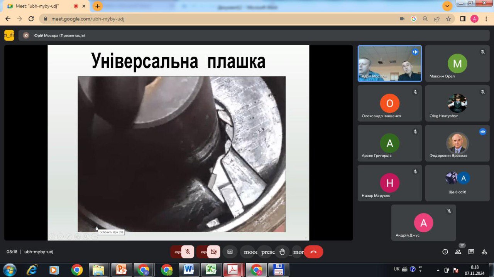Image resolution: width=494 pixels, height=277 pixels.
Task: Expand camera video settings arrow
Action: click(203, 252)
